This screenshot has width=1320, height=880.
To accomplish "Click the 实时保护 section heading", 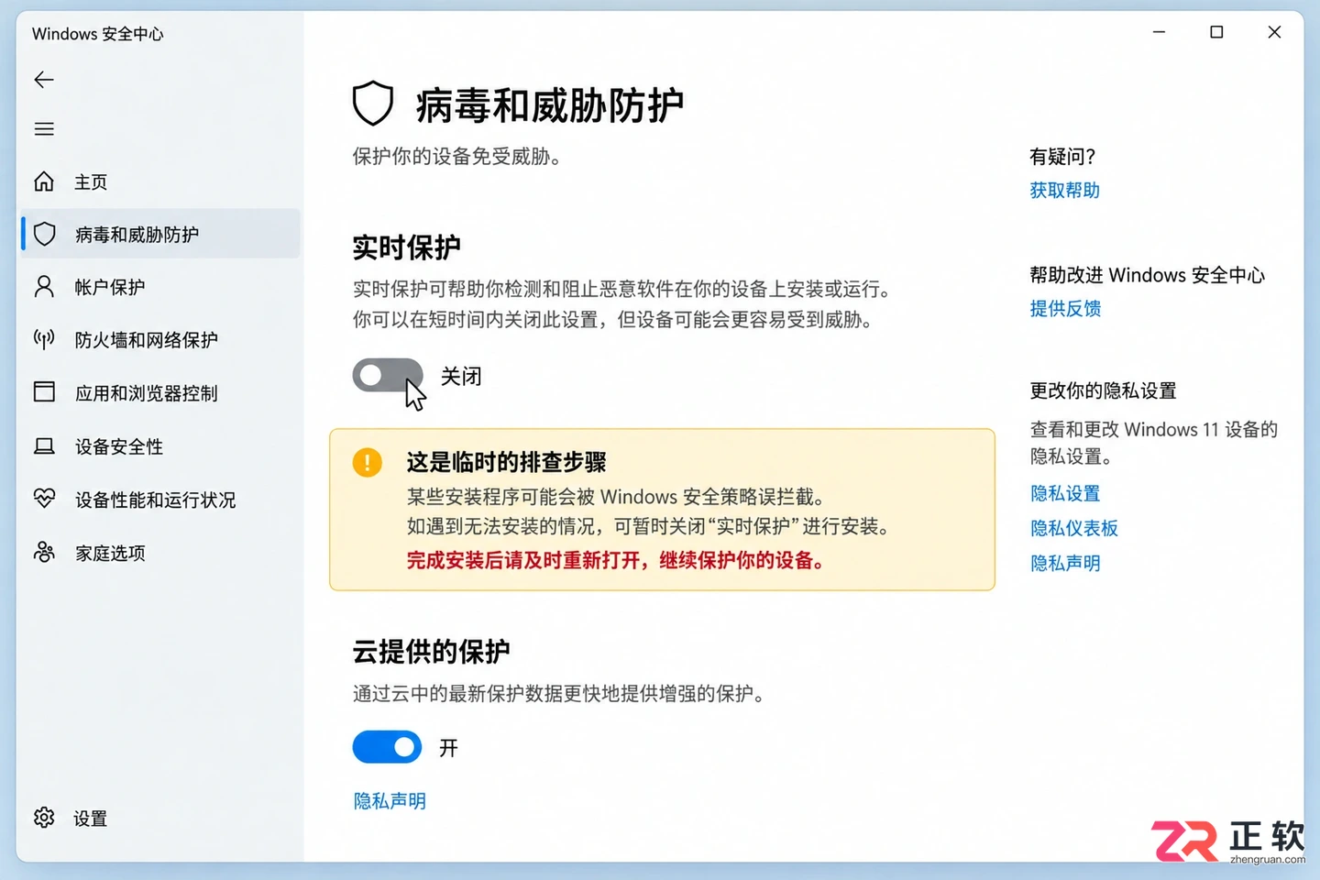I will click(x=406, y=247).
